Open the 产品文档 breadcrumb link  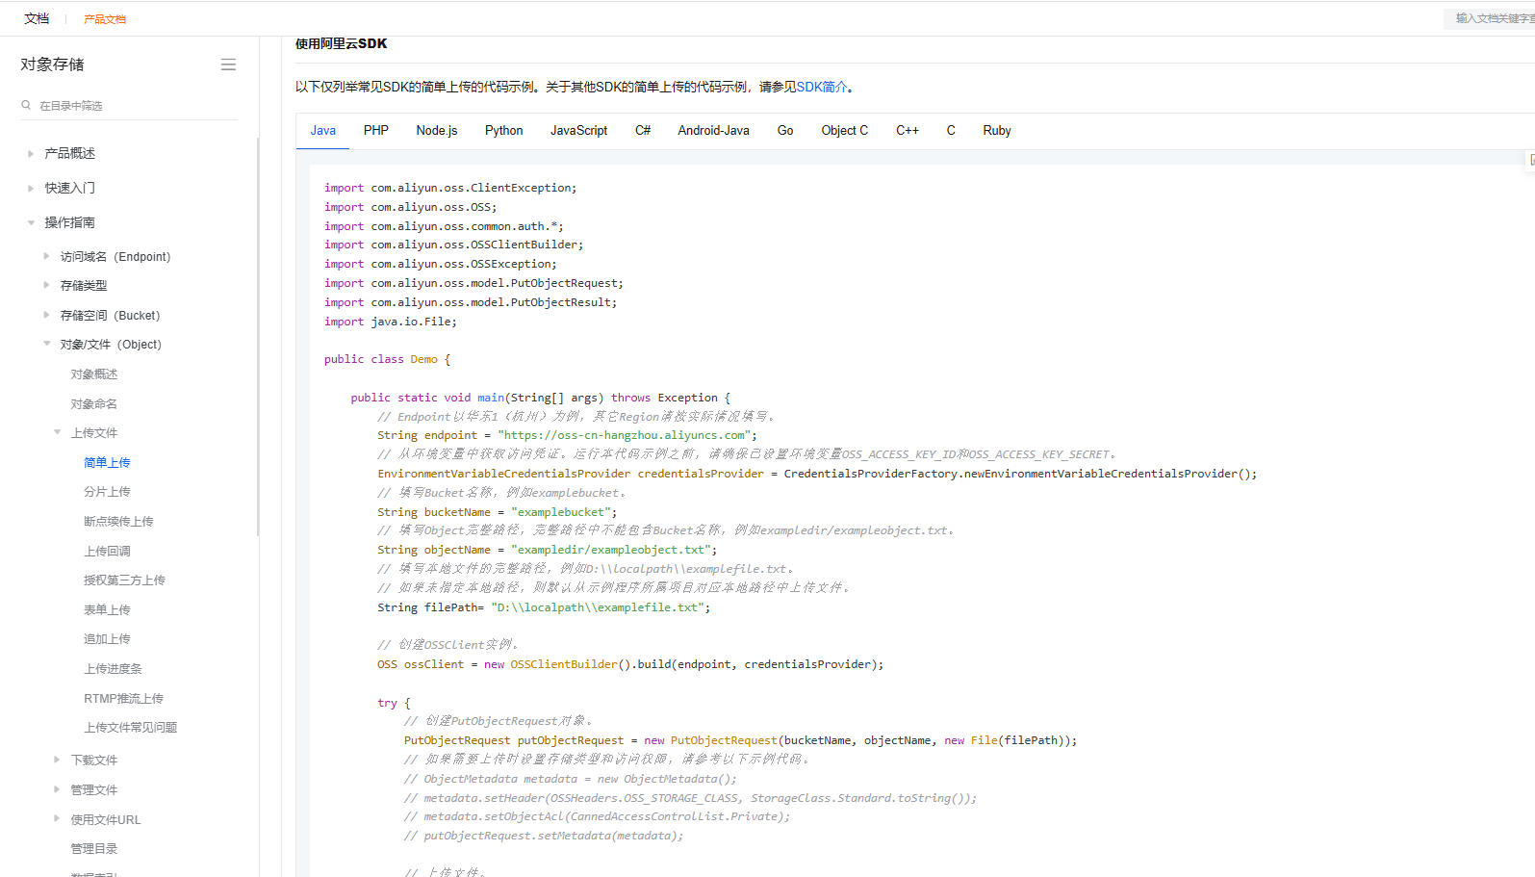pyautogui.click(x=105, y=19)
